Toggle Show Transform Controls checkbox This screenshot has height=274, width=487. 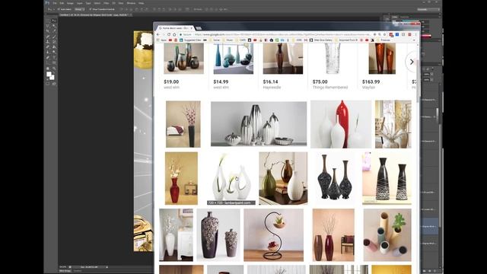[x=91, y=9]
